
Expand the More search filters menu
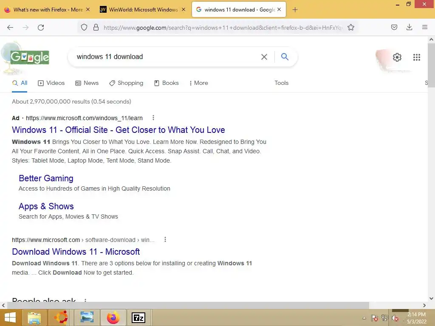coord(198,83)
